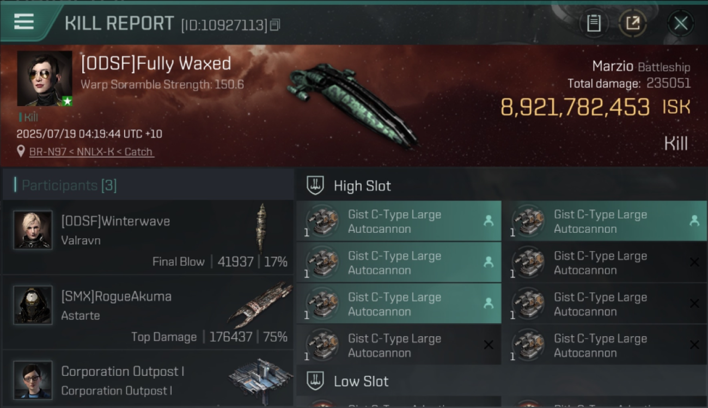Image resolution: width=708 pixels, height=408 pixels.
Task: Select the RogueAkuma participant entry
Action: tap(148, 313)
